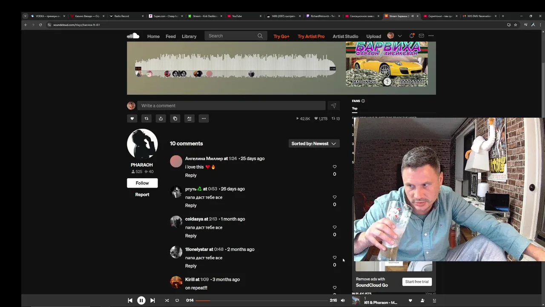This screenshot has height=307, width=545.
Task: Click the SoundCloud logo
Action: [x=133, y=36]
